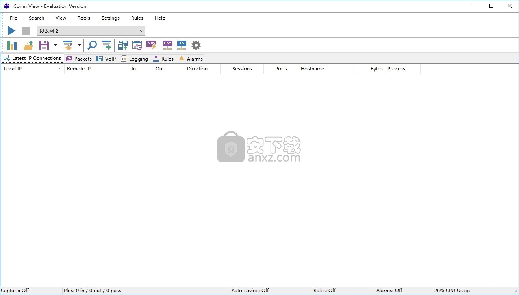Switch to the VoIP tab
The image size is (519, 295).
coord(106,59)
